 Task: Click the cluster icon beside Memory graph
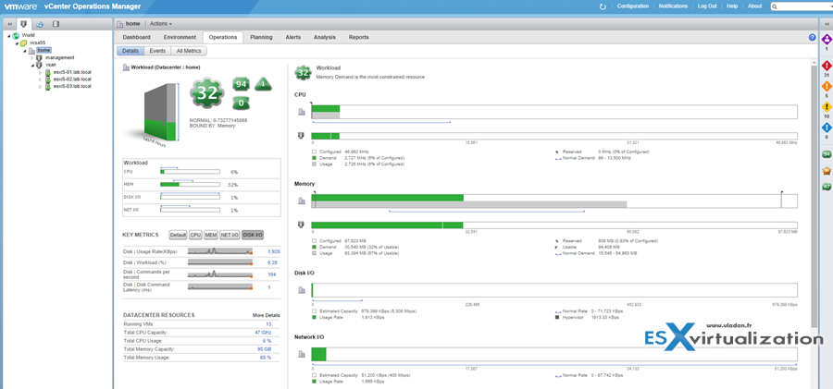coord(301,225)
